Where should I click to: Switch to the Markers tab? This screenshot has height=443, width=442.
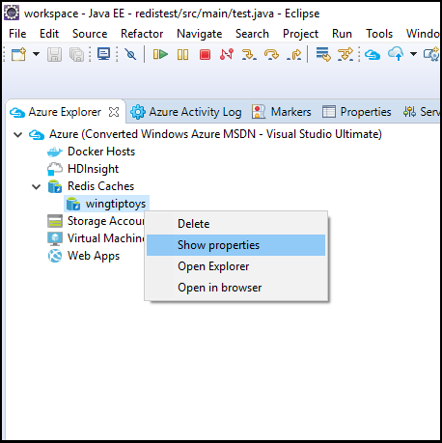282,112
